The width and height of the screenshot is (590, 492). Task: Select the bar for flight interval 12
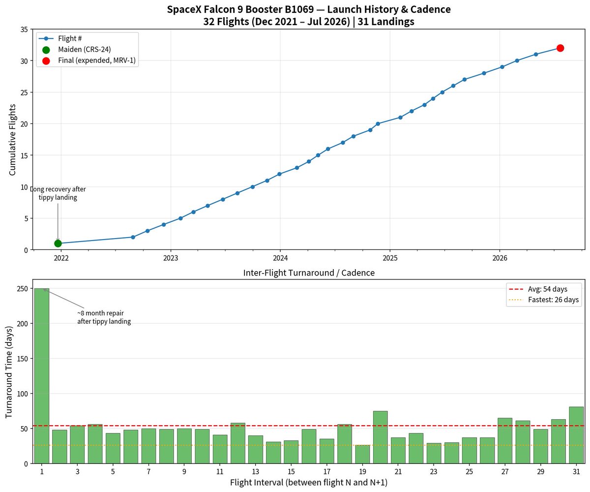(238, 443)
